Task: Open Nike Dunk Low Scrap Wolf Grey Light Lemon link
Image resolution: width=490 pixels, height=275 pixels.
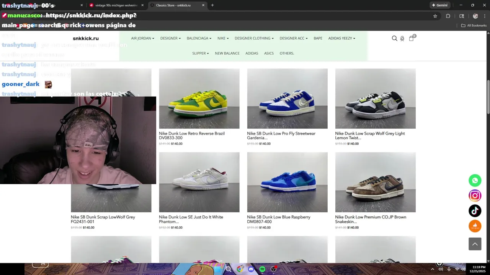Action: [370, 136]
